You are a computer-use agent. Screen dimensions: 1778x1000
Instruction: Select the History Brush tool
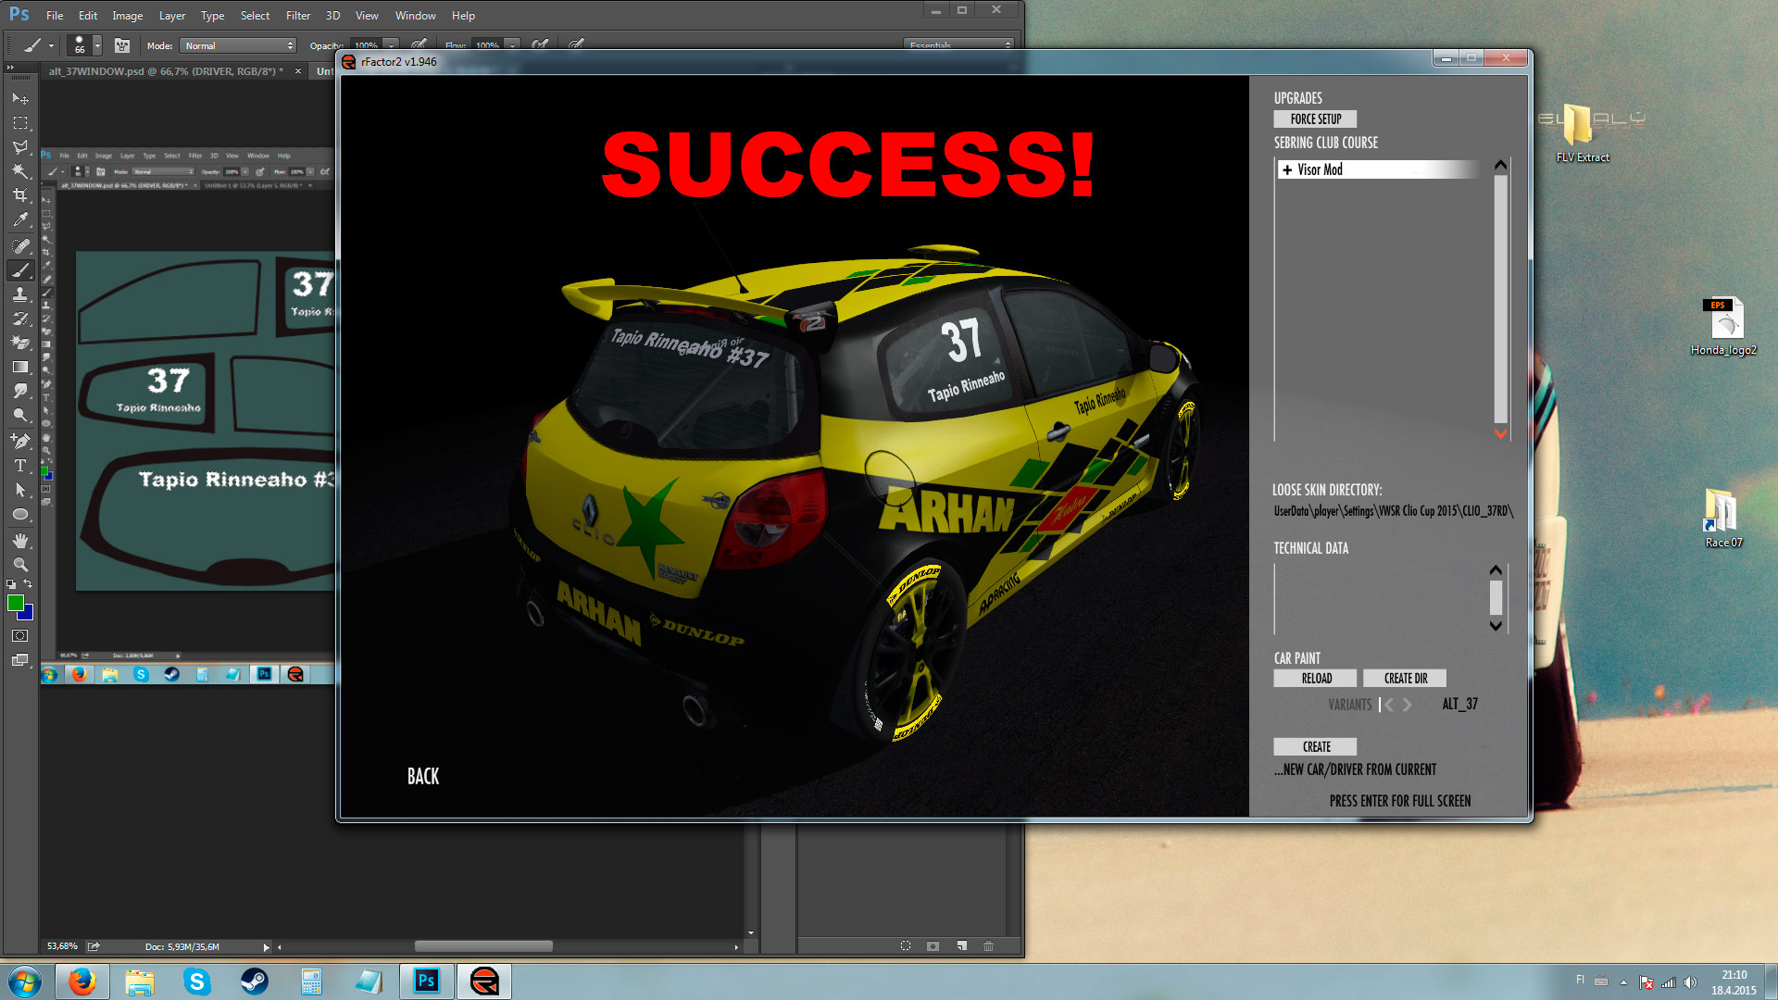(19, 319)
